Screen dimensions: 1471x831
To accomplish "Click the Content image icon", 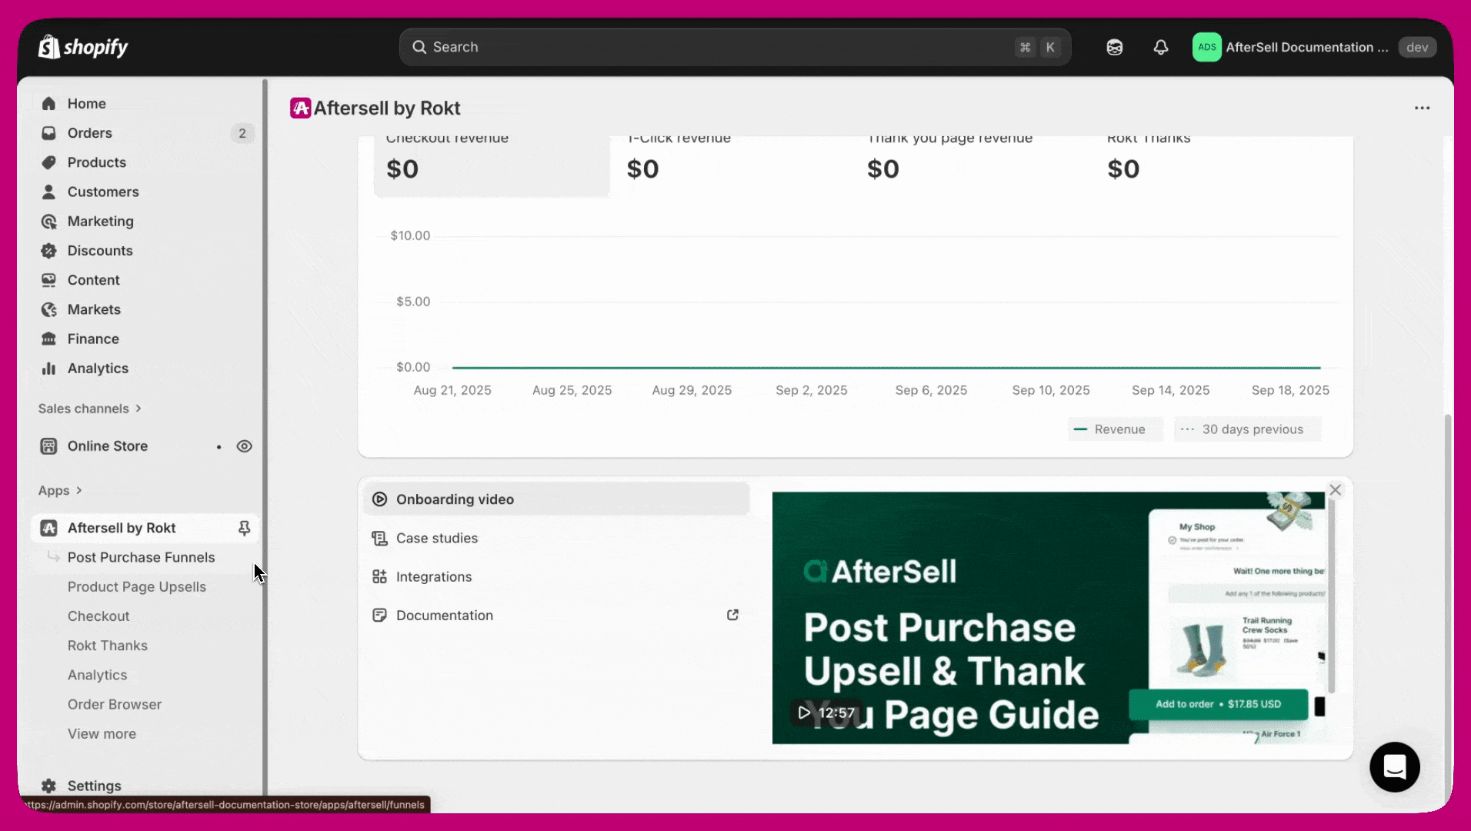I will coord(48,280).
